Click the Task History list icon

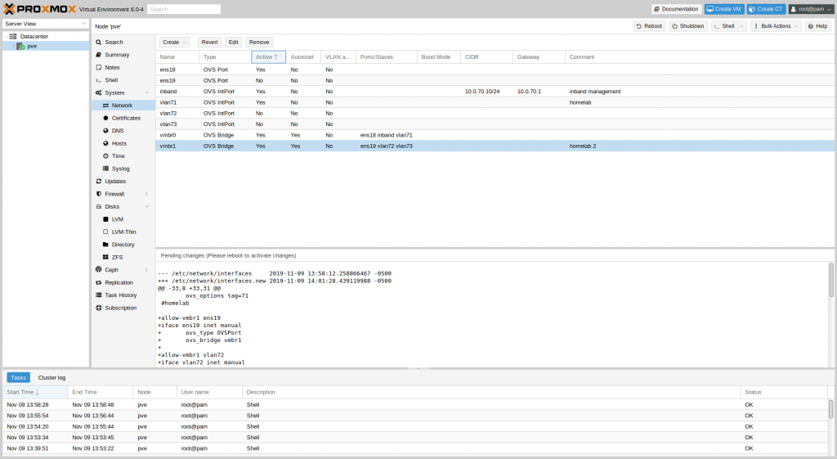click(99, 295)
